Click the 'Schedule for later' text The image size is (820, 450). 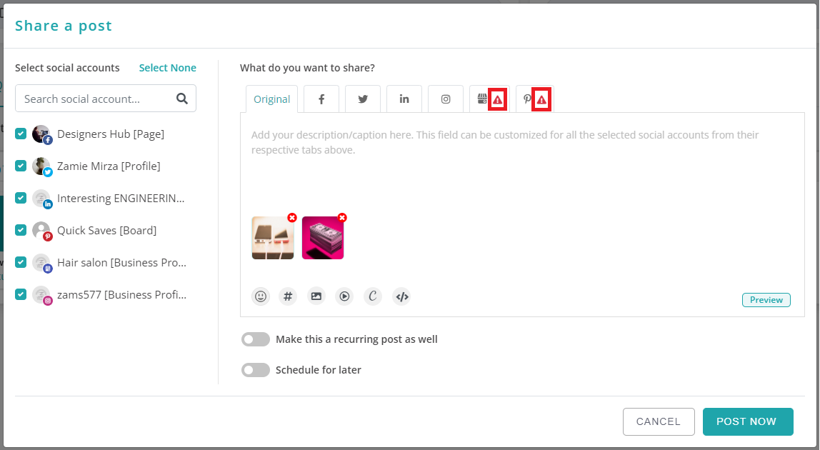319,370
